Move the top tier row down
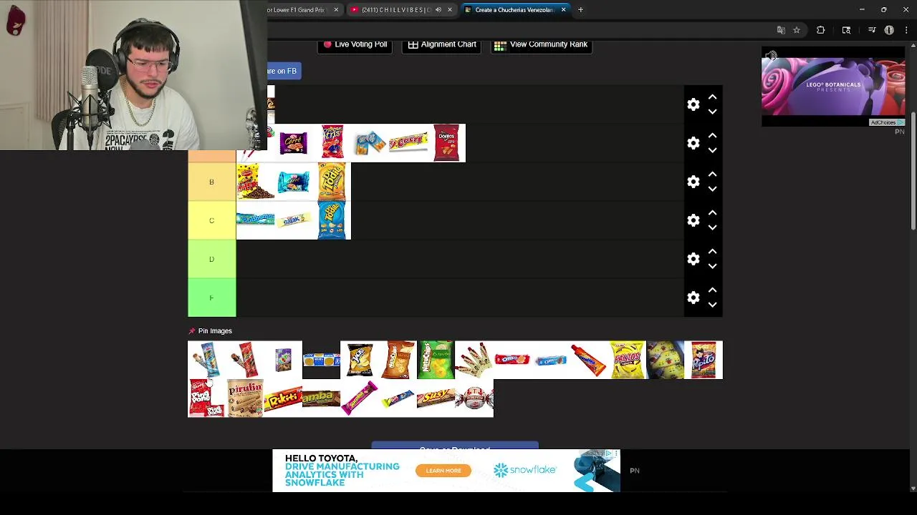 (712, 112)
